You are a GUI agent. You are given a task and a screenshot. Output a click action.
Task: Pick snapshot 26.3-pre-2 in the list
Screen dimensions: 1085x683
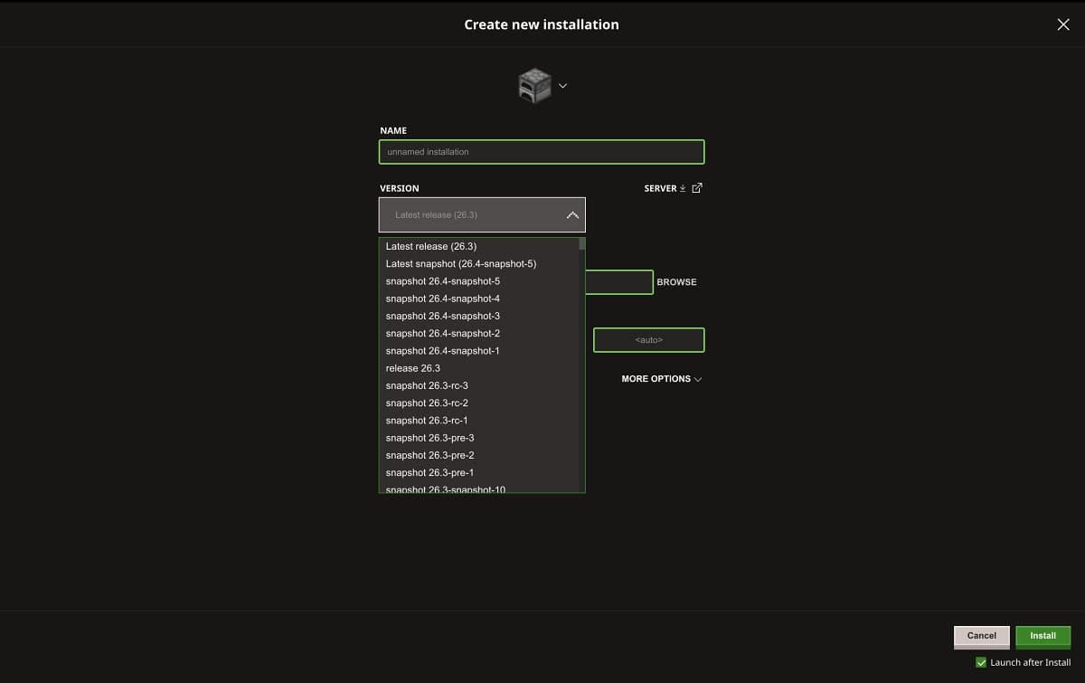pyautogui.click(x=478, y=455)
